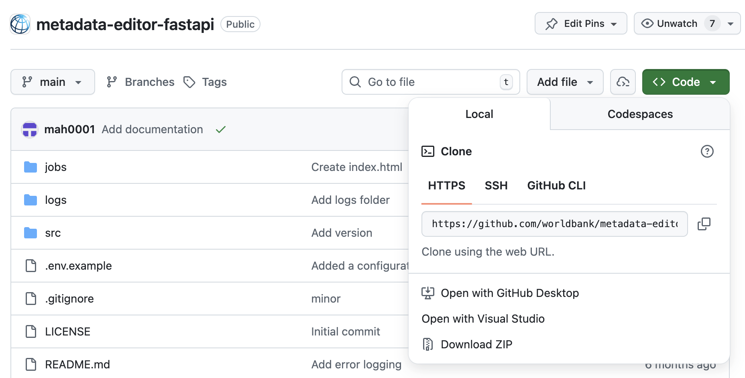Select the SSH clone tab
Screen dimensions: 745x378
[x=496, y=185]
